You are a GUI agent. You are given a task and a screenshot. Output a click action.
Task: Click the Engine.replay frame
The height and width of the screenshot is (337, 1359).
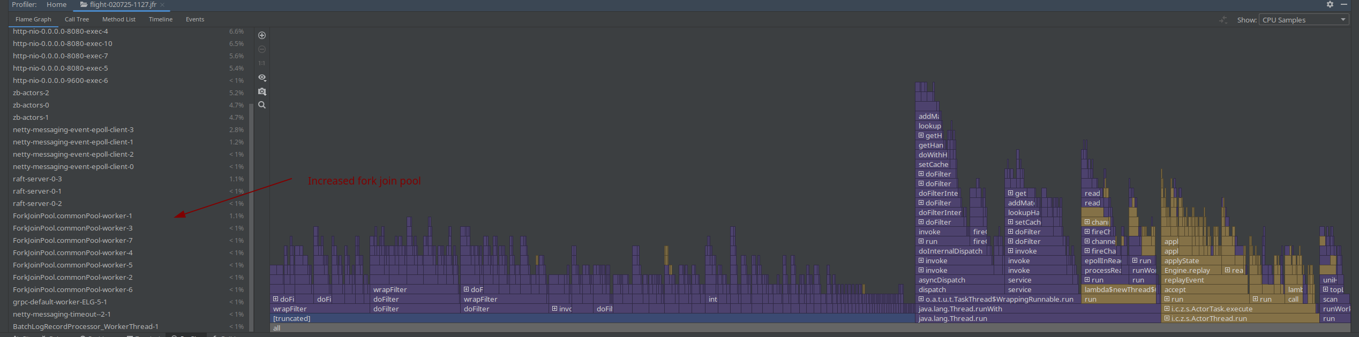click(1191, 270)
